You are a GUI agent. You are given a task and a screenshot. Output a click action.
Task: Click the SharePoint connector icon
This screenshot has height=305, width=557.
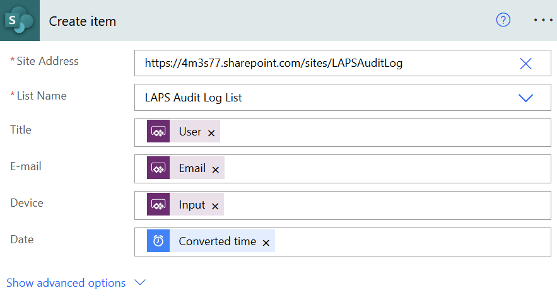[x=20, y=21]
